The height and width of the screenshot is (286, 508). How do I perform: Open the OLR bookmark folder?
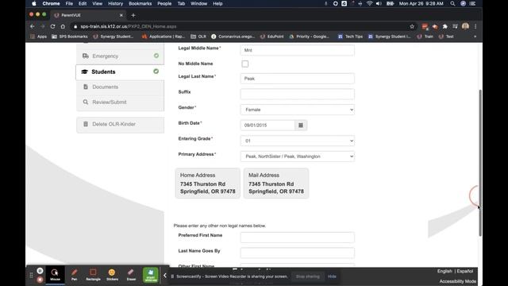[x=198, y=37]
